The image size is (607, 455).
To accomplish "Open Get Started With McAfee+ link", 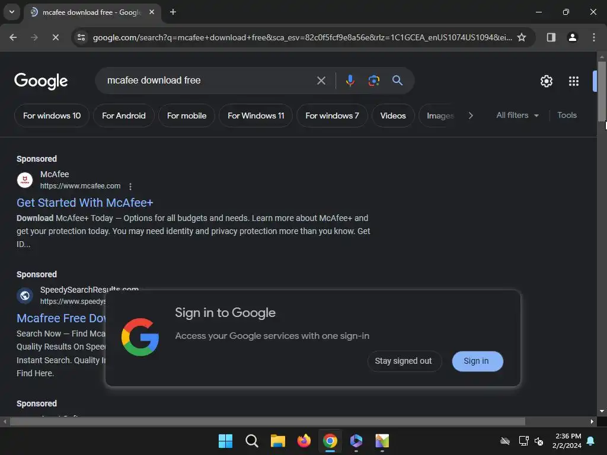I will pos(85,203).
